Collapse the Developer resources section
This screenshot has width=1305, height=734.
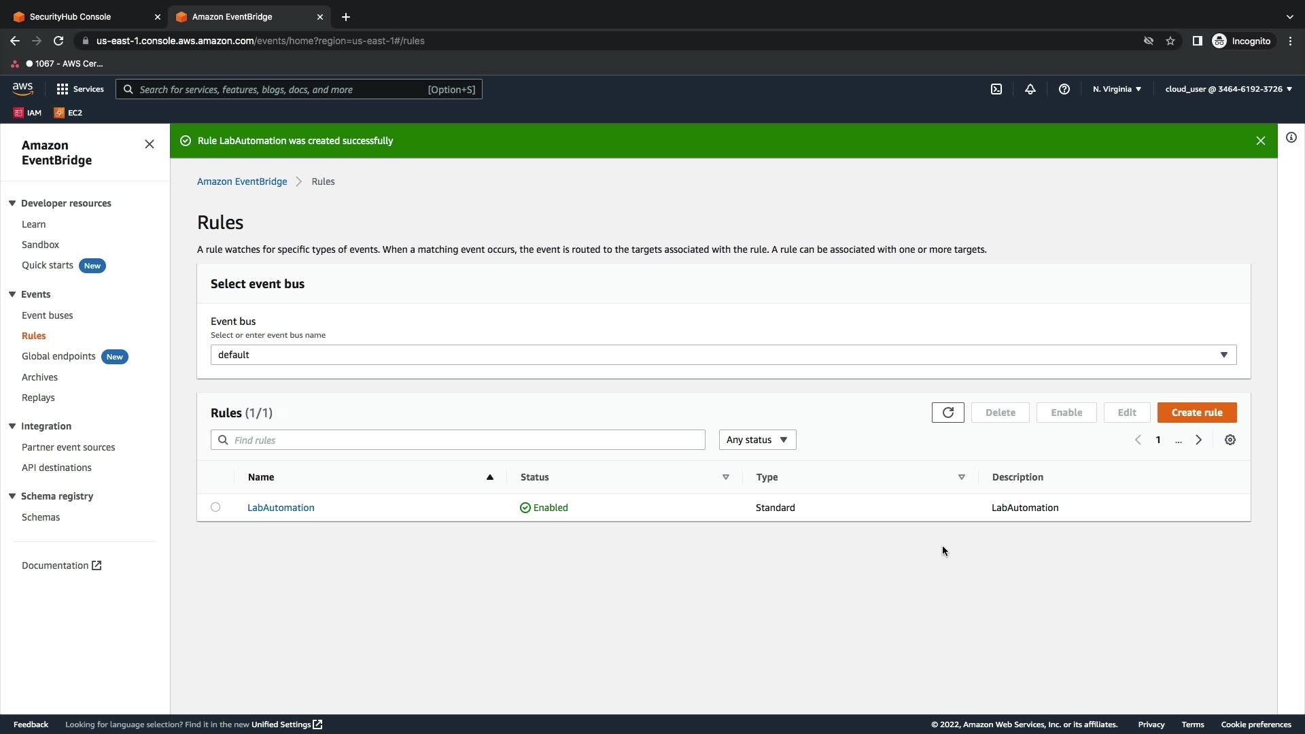(x=12, y=203)
